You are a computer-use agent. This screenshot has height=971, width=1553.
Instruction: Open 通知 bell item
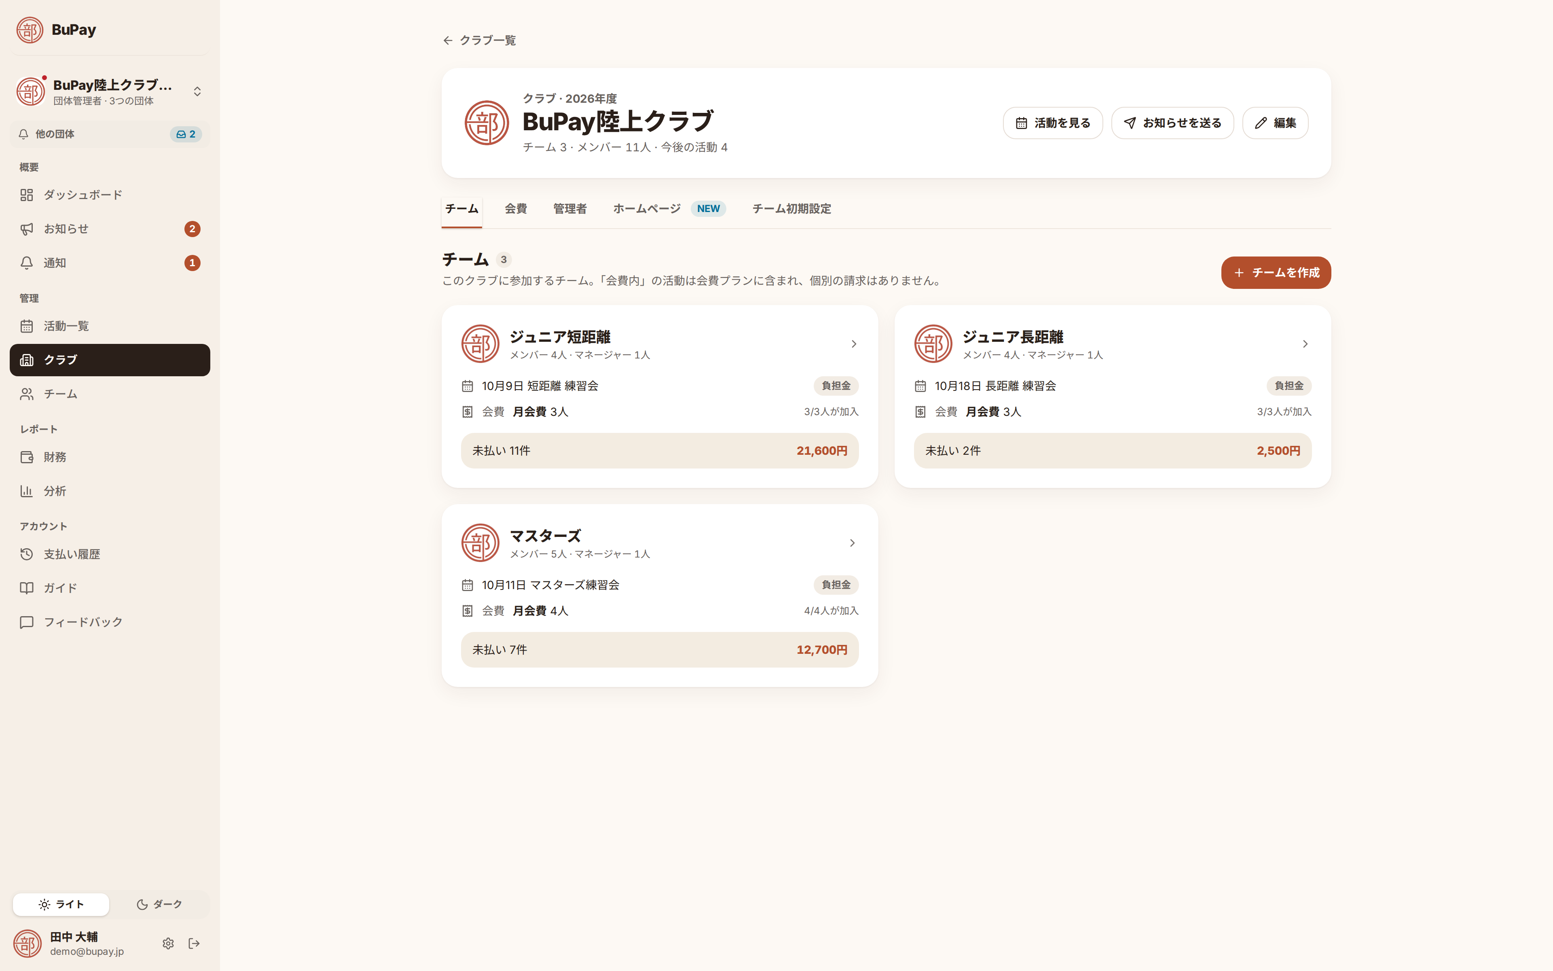tap(110, 263)
